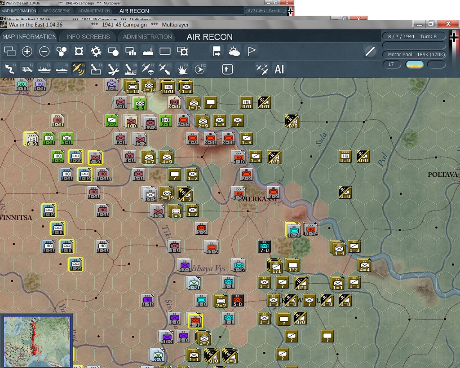This screenshot has width=460, height=368.
Task: Open Administration tab in background window
Action: (94, 11)
